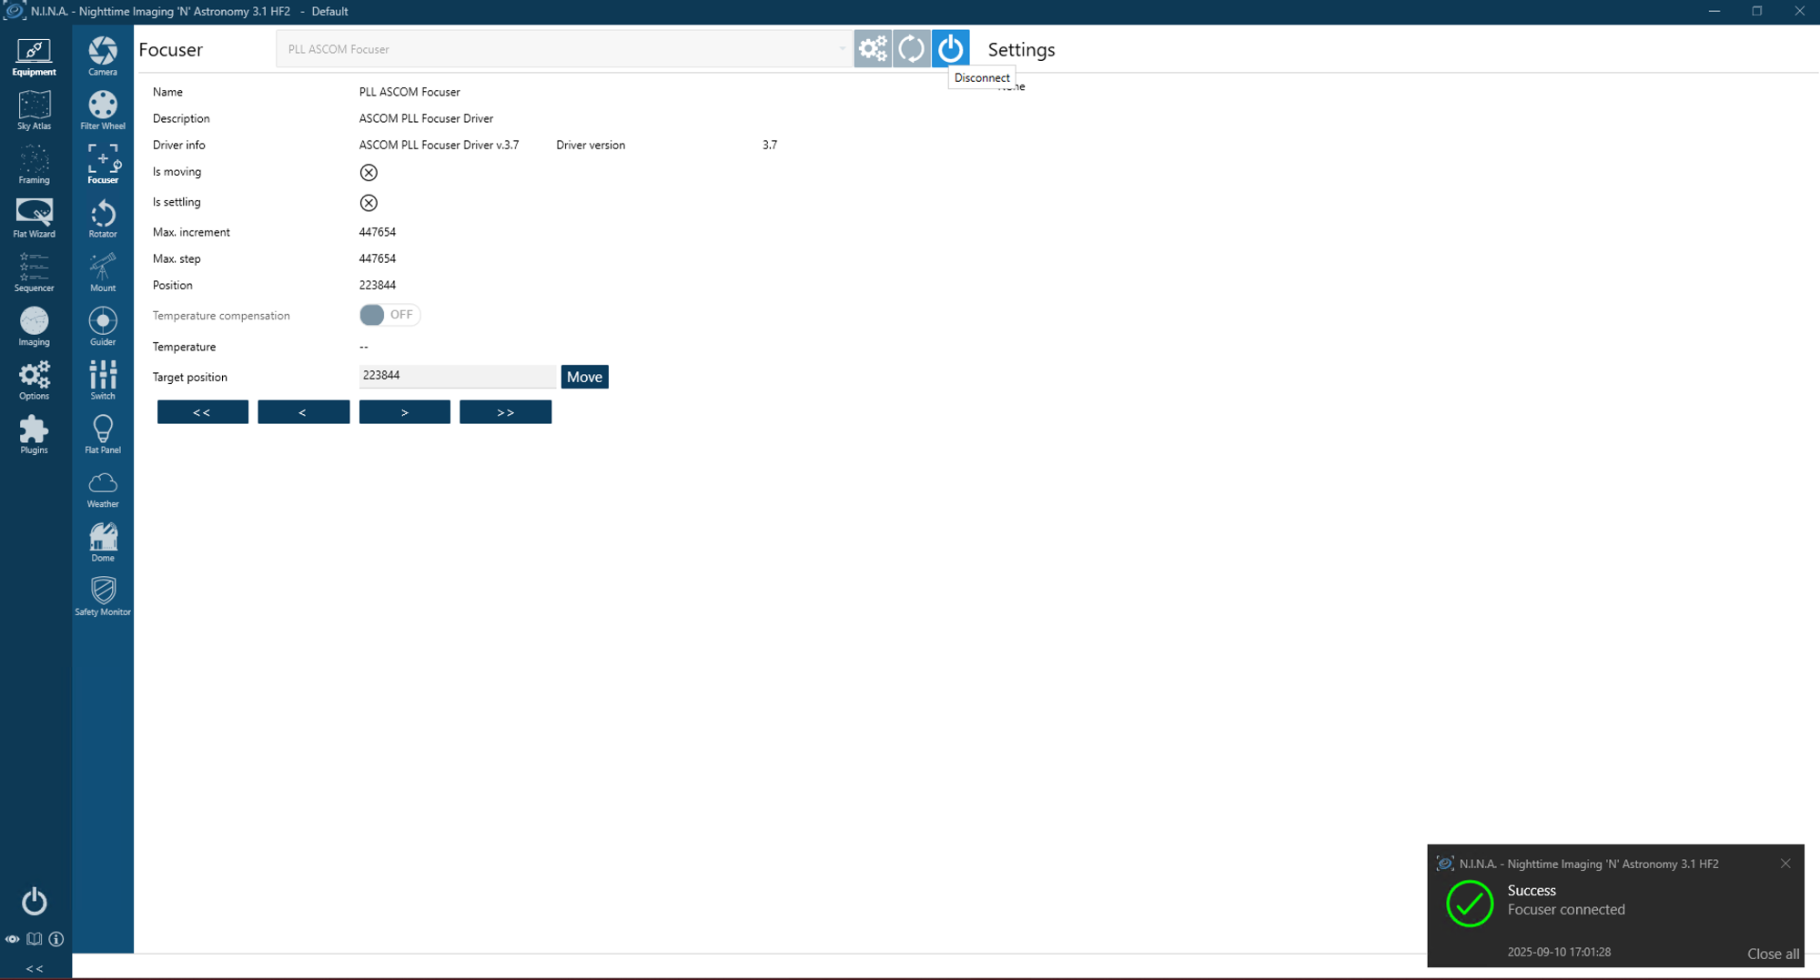
Task: Open the Sky Atlas
Action: tap(35, 110)
